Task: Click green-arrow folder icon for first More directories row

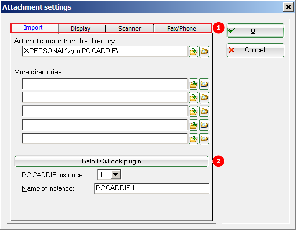Action: pyautogui.click(x=193, y=84)
